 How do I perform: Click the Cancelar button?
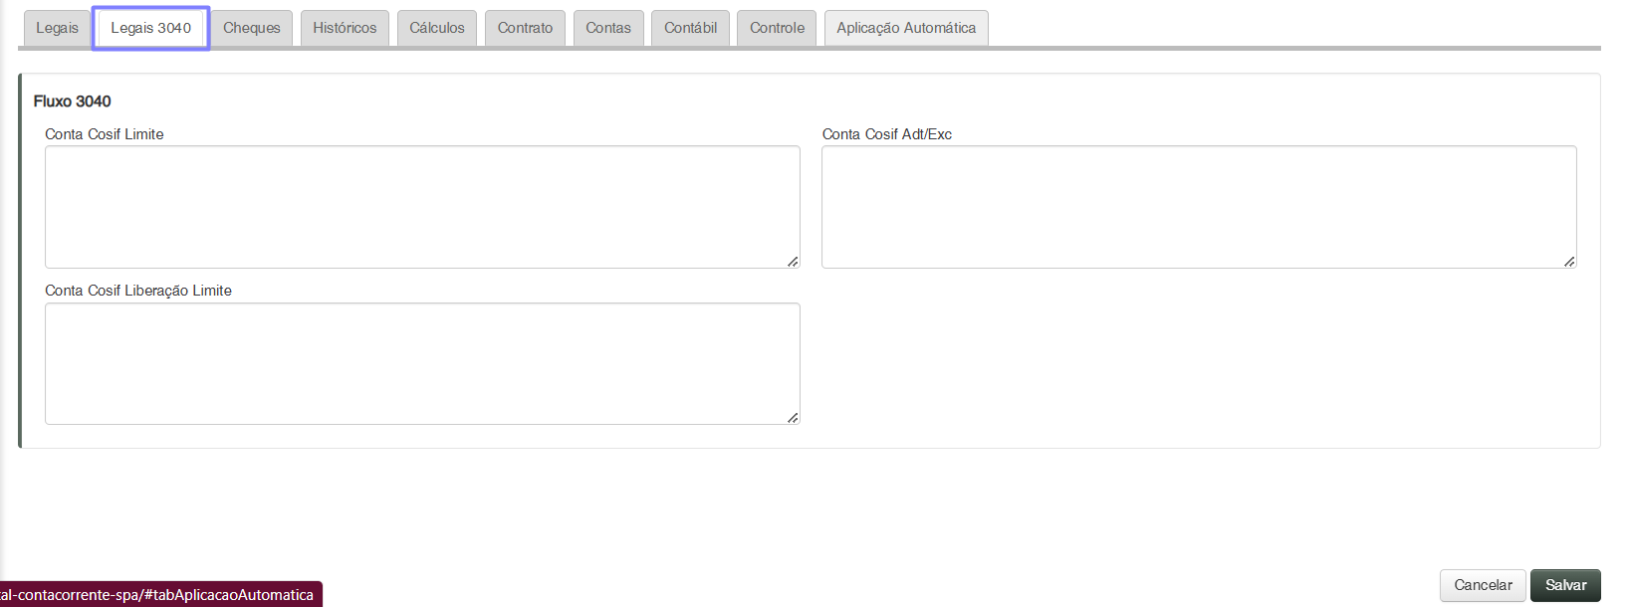coord(1483,585)
